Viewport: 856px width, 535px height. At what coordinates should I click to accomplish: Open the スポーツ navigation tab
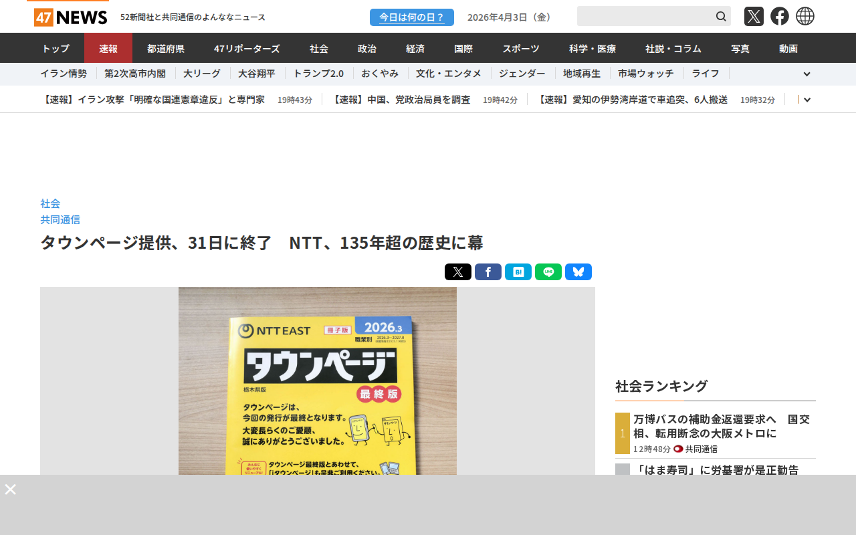click(x=521, y=48)
